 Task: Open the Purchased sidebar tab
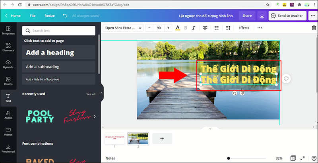tap(8, 148)
